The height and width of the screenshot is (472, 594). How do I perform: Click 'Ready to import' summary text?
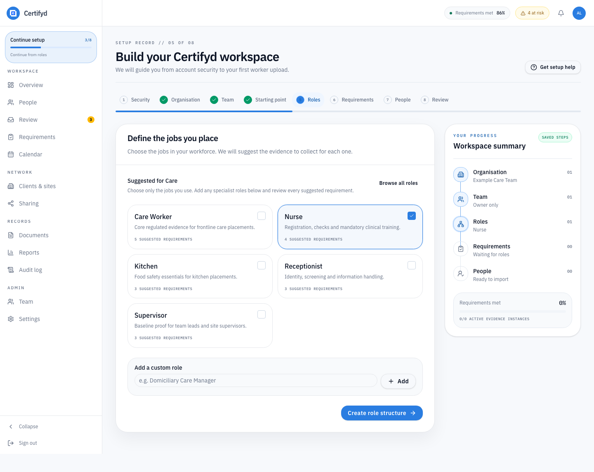[491, 279]
